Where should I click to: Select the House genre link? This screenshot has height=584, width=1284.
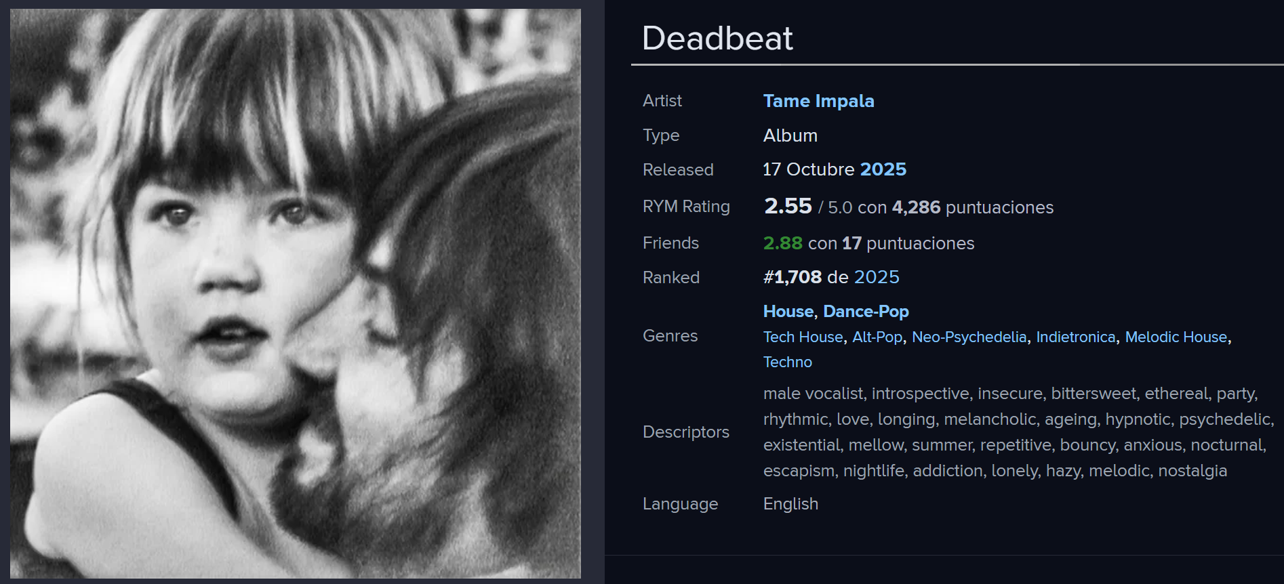coord(788,312)
